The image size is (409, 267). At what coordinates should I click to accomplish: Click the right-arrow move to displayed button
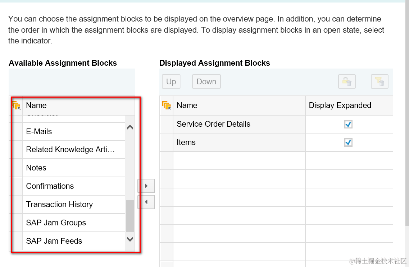[x=146, y=186]
